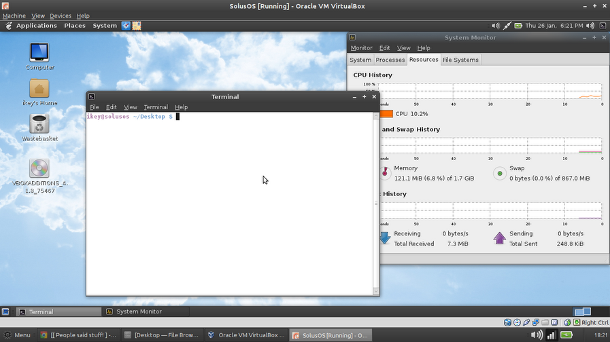This screenshot has height=342, width=610.
Task: Click the guest panel date and time
Action: [554, 26]
